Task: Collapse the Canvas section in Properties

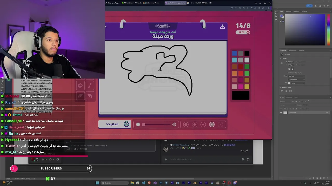Action: (x=280, y=59)
